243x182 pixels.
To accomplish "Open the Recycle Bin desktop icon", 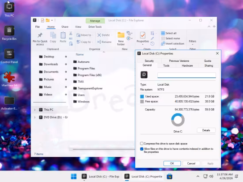I will [9, 33].
